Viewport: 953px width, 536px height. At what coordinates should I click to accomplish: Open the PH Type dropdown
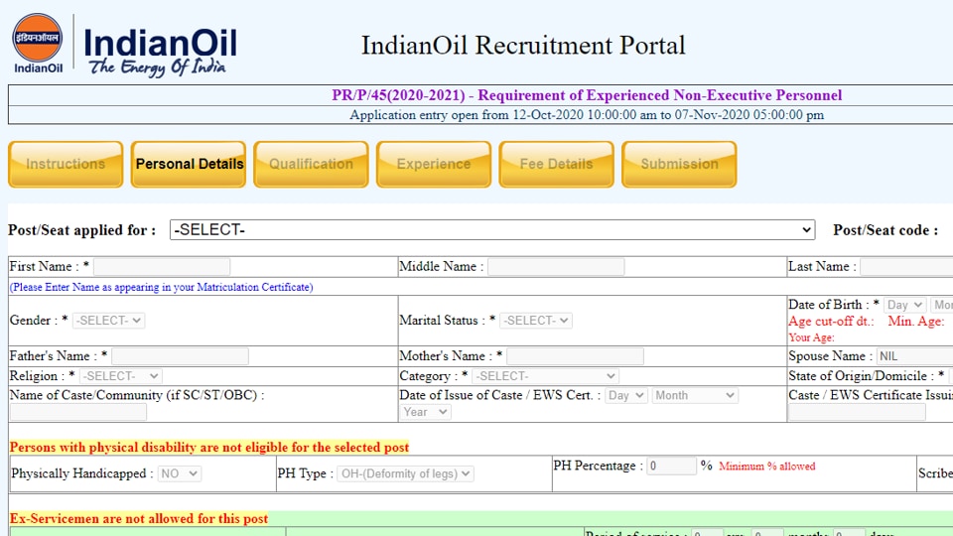pos(405,473)
